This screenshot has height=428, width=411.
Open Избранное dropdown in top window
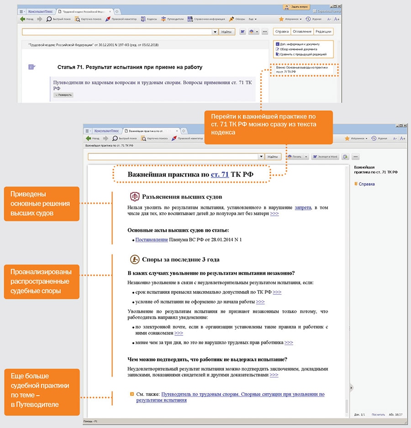click(x=290, y=19)
